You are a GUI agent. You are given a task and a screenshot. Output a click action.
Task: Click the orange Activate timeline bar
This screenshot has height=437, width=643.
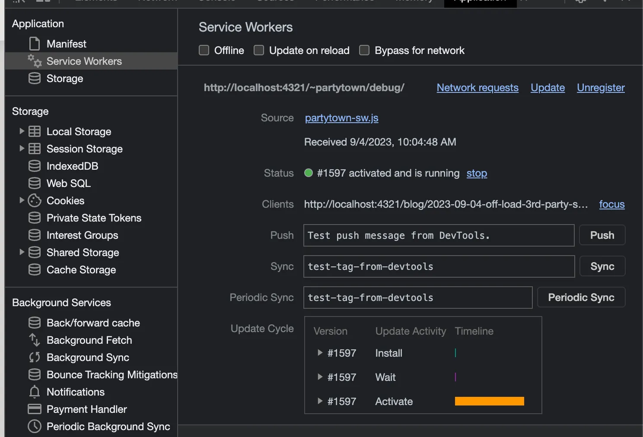point(489,401)
